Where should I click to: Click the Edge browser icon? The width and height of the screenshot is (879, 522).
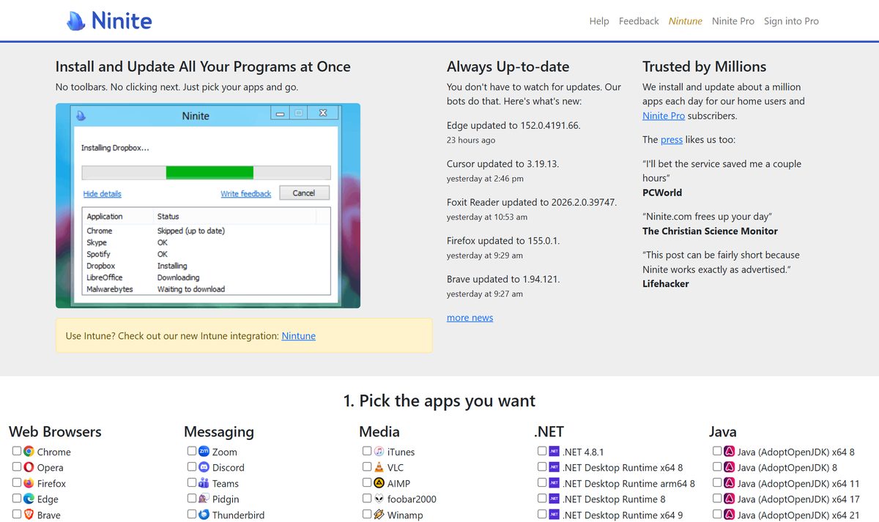[29, 499]
